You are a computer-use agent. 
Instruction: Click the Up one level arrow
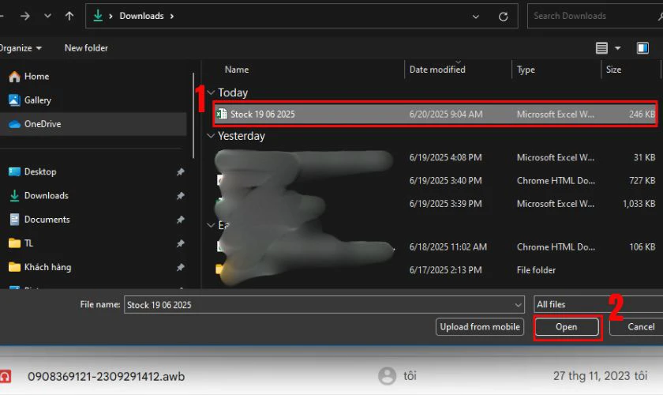69,16
